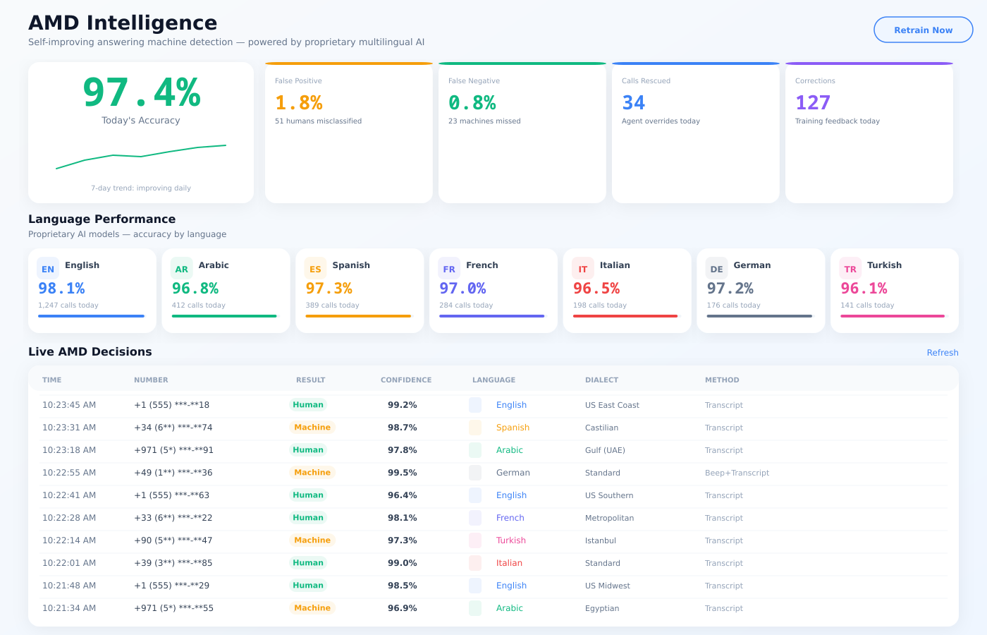Click phone number +49 (1**) ***-**36
Image resolution: width=987 pixels, height=635 pixels.
pyautogui.click(x=173, y=473)
